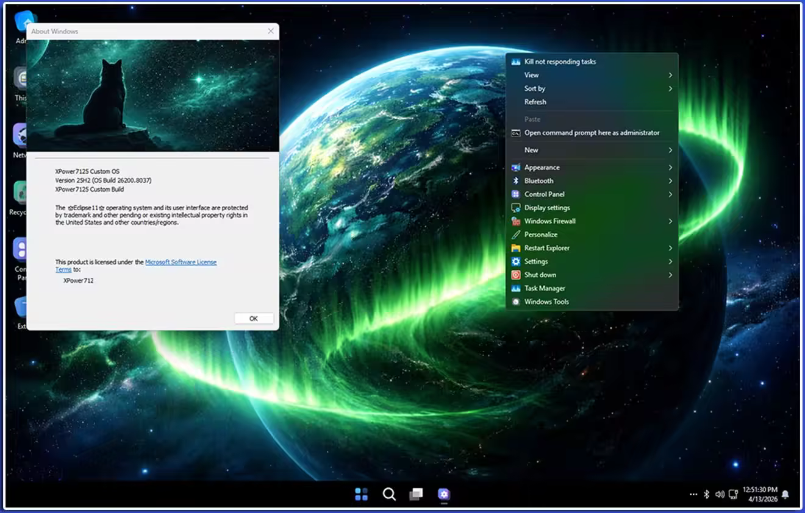This screenshot has height=513, width=805.
Task: Select Open command prompt here as administrator
Action: point(592,133)
